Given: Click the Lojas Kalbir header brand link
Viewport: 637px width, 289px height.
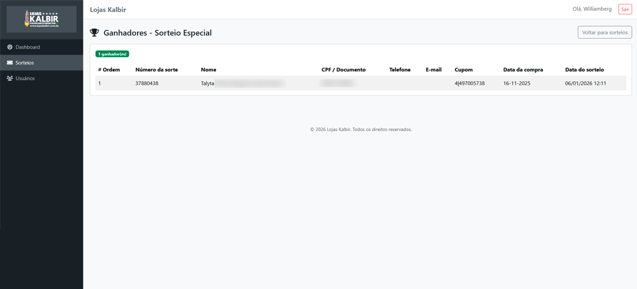Looking at the screenshot, I should [x=108, y=10].
